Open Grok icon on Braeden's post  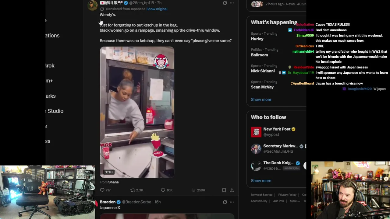225,202
